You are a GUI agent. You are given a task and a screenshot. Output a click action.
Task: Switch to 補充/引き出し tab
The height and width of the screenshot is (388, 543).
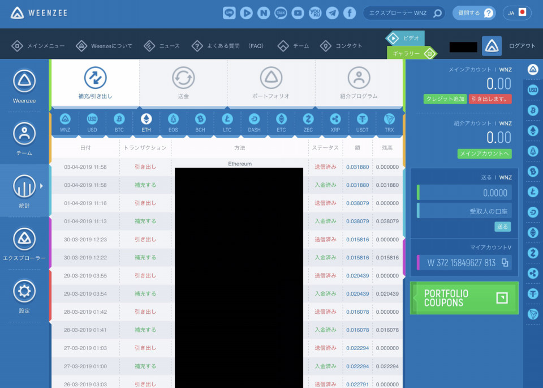tap(95, 83)
